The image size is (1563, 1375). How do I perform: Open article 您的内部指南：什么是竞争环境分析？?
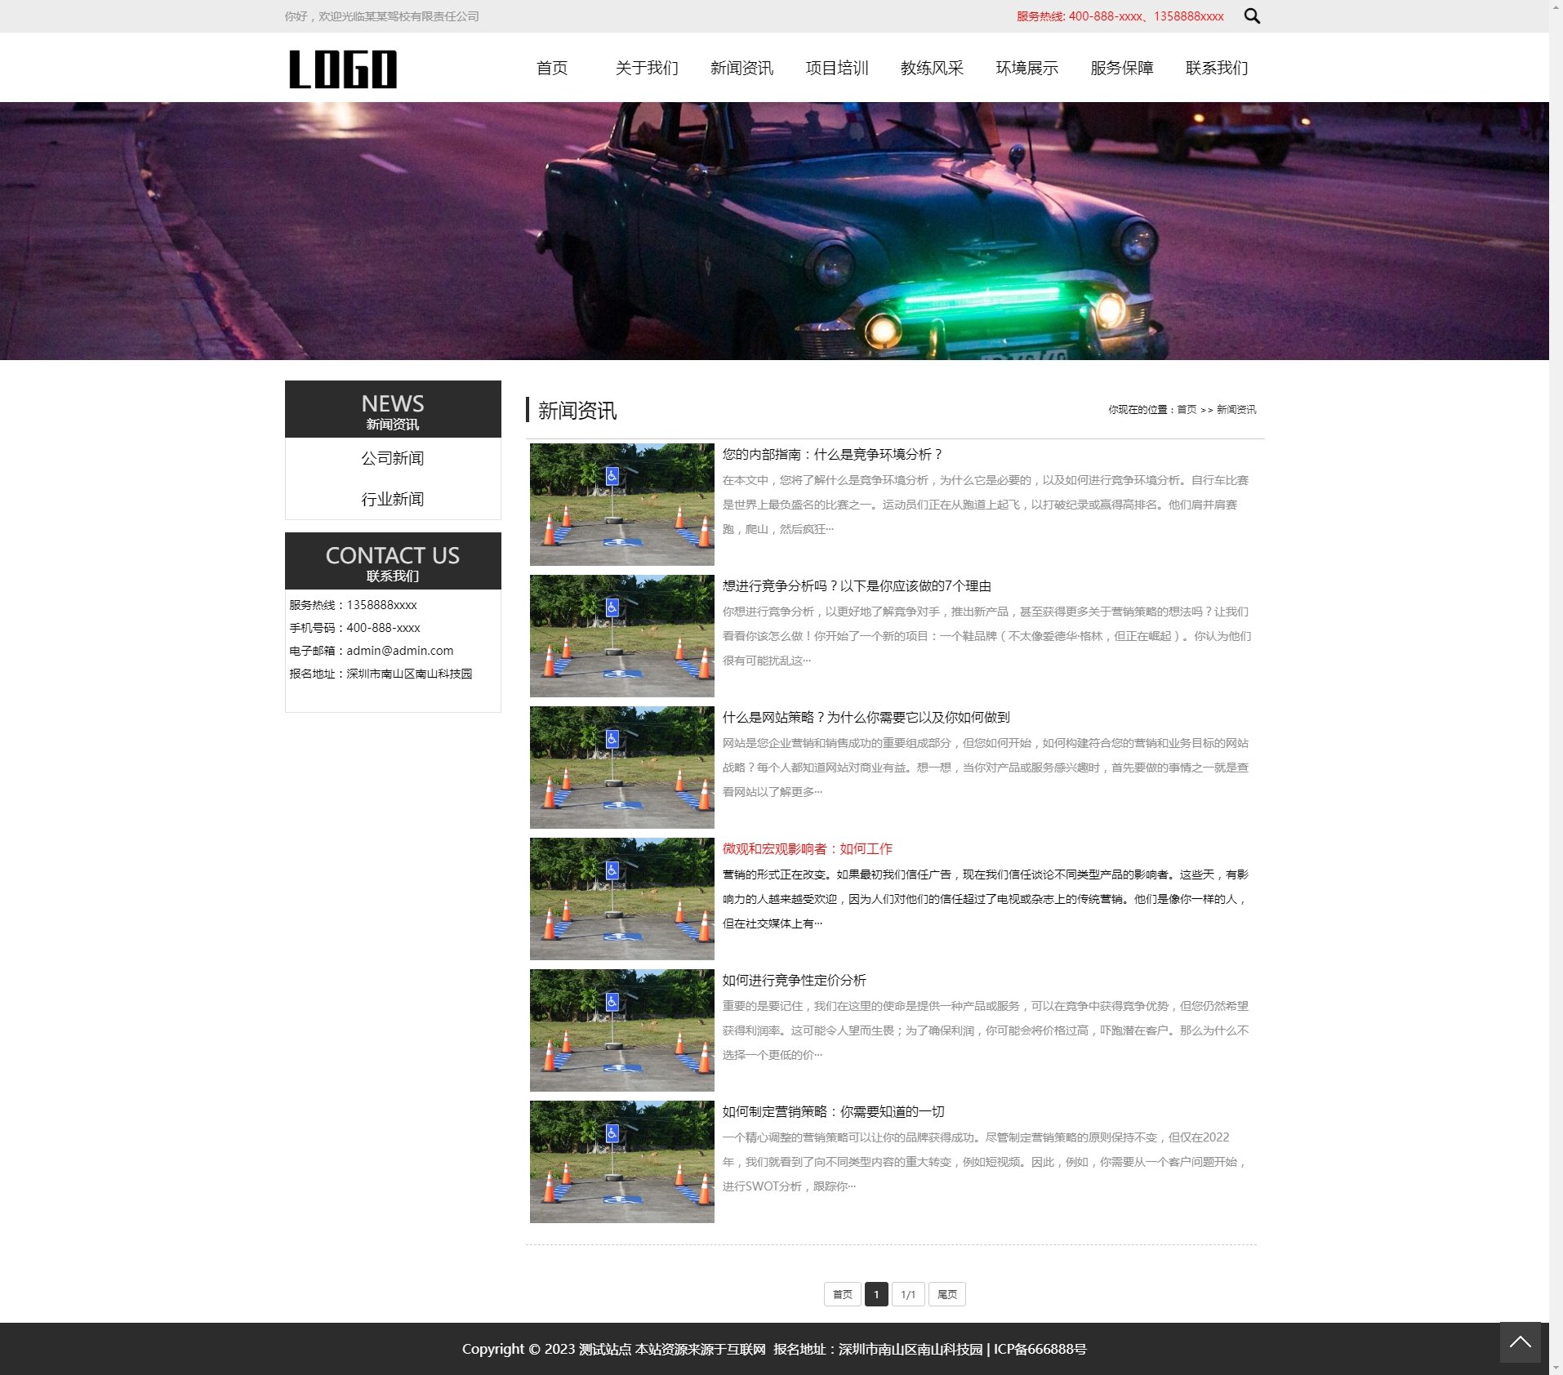(832, 455)
